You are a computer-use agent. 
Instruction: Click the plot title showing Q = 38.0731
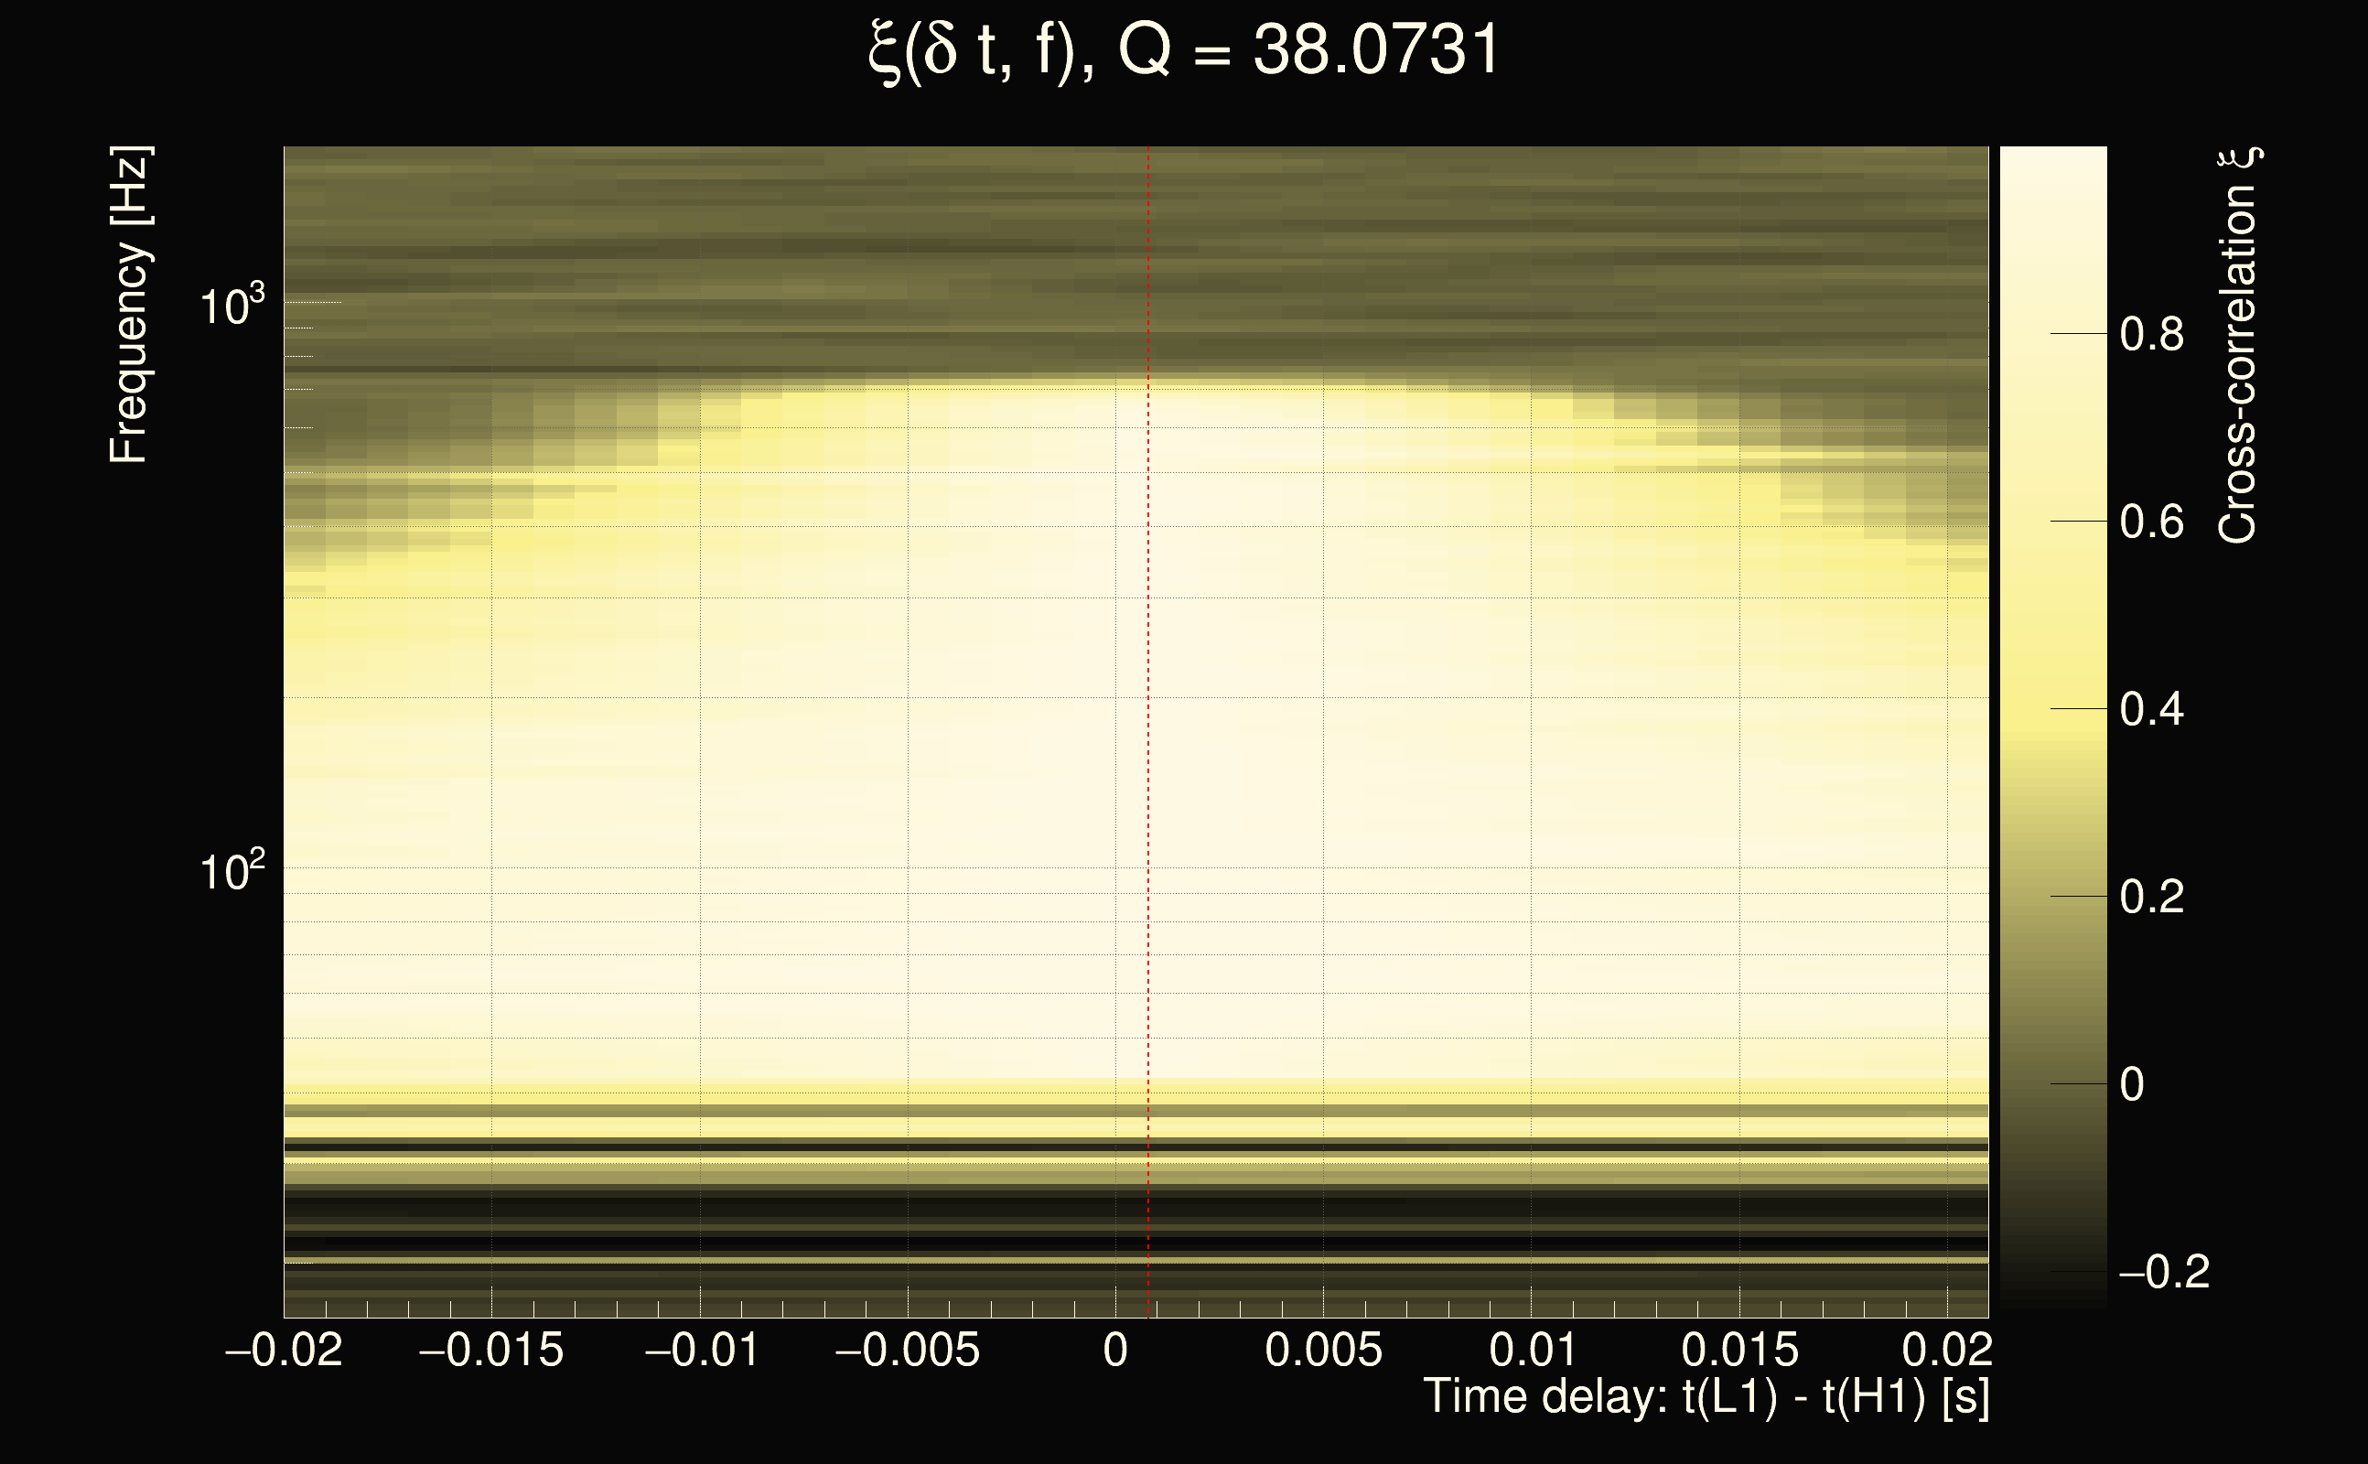click(1183, 50)
